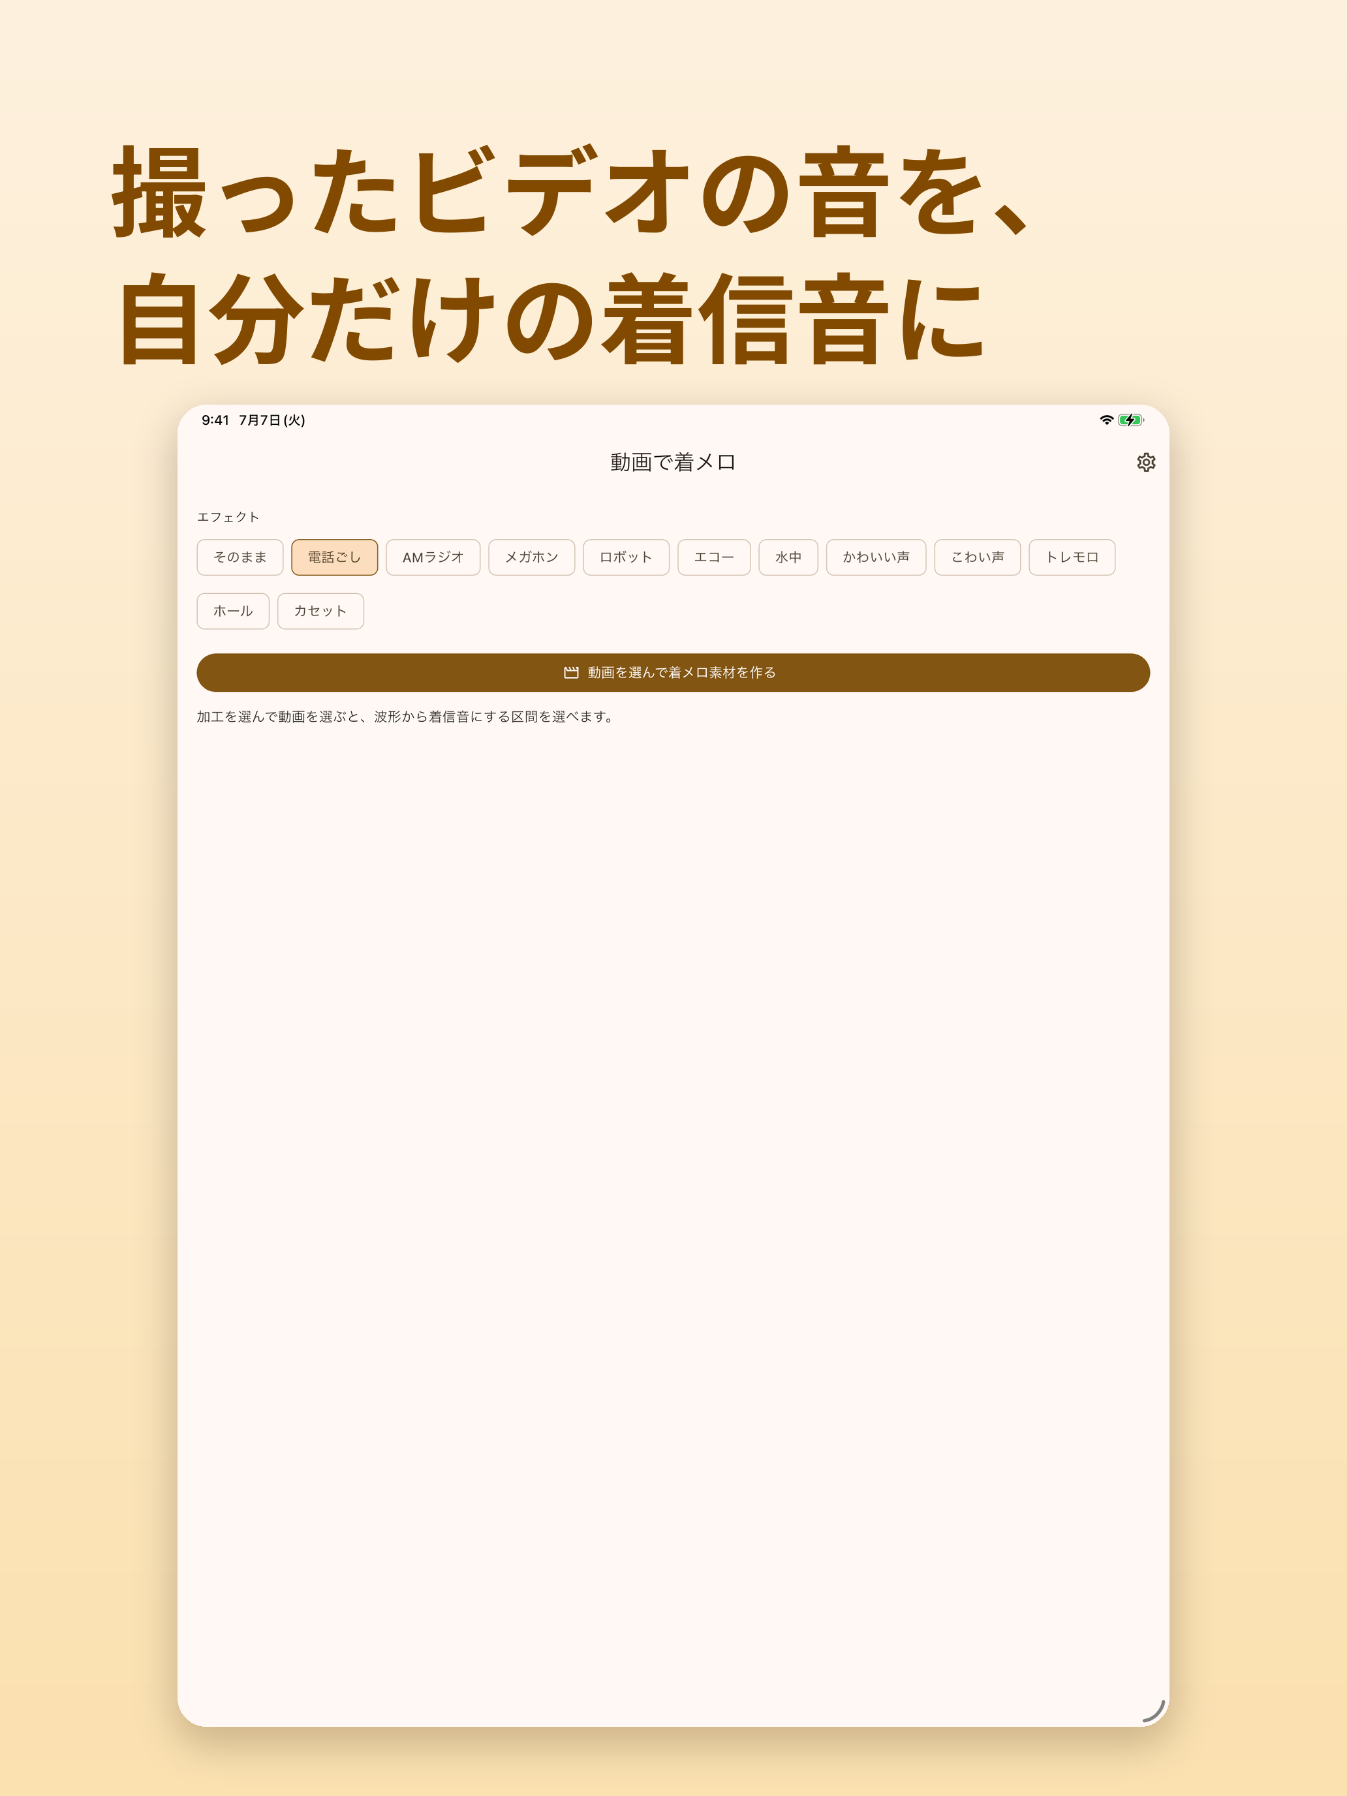1347x1796 pixels.
Task: Tap the 7月7日(火) date text
Action: point(272,420)
